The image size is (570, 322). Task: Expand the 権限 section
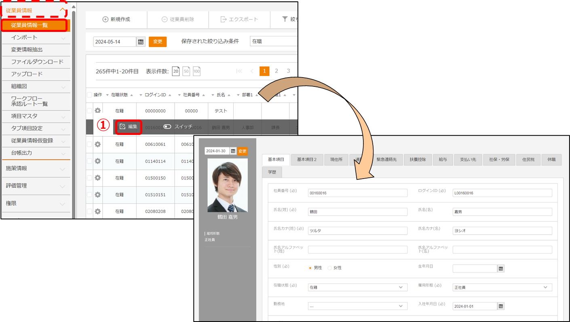(x=62, y=204)
